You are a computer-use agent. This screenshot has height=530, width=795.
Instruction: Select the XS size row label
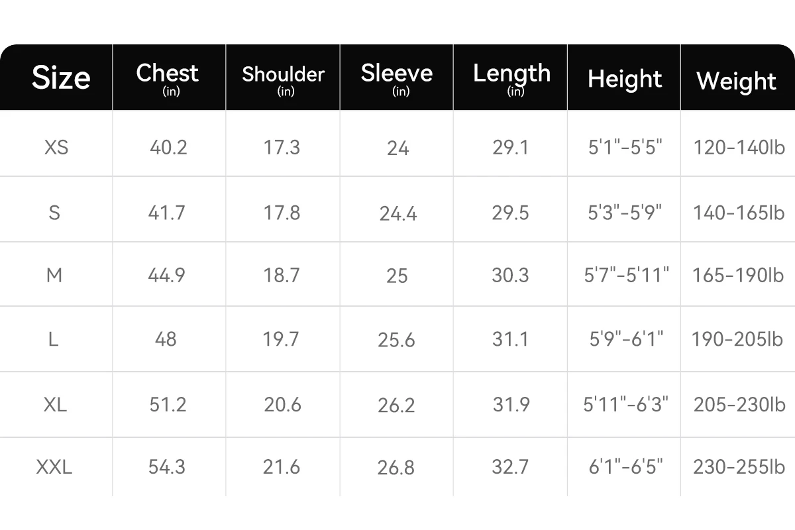[56, 147]
